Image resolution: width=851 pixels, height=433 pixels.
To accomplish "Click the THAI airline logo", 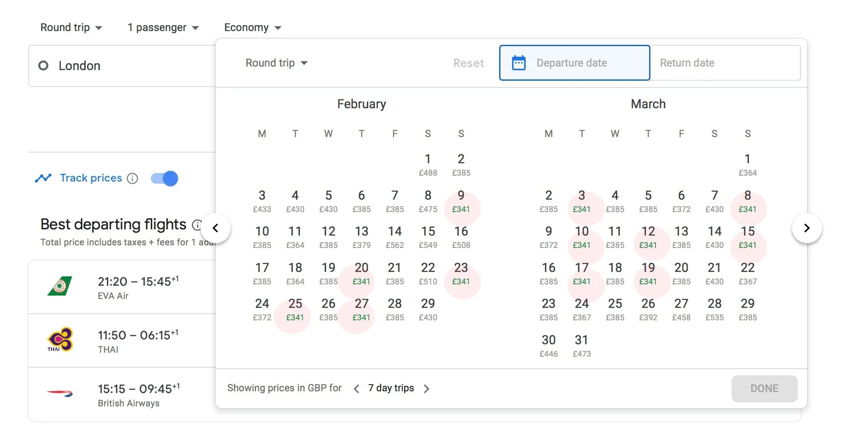I will (60, 340).
